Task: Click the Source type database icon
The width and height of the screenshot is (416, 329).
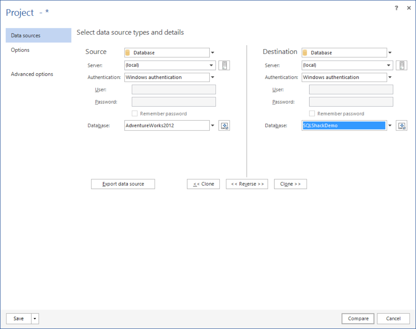Action: pyautogui.click(x=128, y=53)
